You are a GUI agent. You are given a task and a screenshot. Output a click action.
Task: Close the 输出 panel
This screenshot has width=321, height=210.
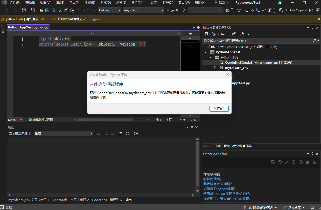point(197,127)
